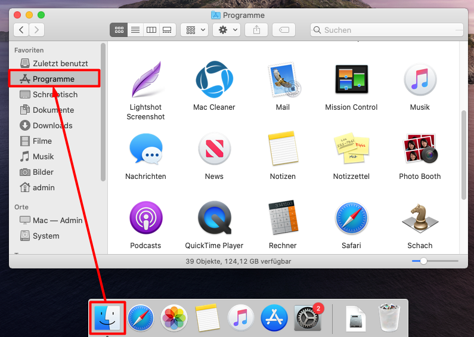
Task: Click the sidebar scrollbar
Action: (103, 112)
